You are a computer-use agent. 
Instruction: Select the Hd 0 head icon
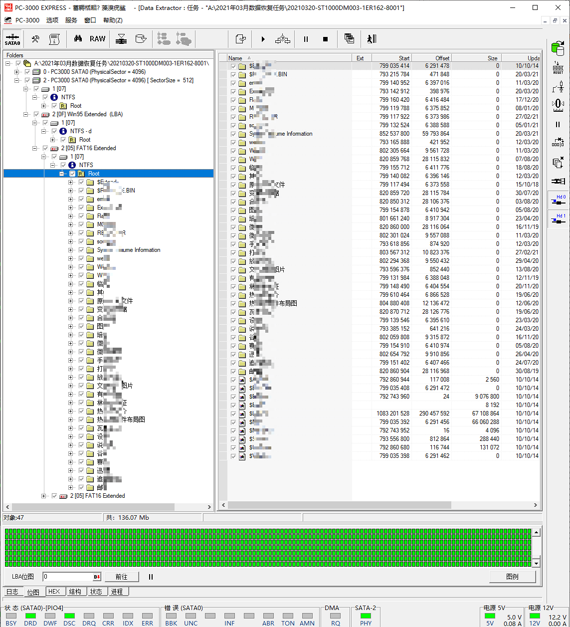[x=558, y=200]
